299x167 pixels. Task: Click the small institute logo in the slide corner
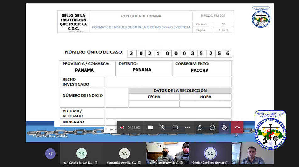(261, 17)
